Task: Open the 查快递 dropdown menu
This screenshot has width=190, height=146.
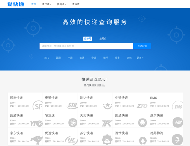Action: 46,4
